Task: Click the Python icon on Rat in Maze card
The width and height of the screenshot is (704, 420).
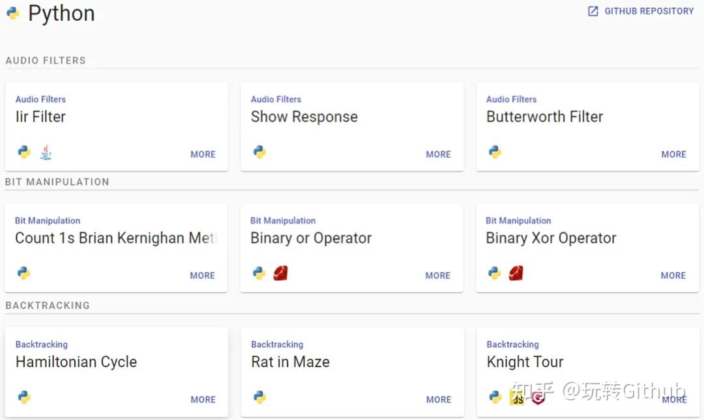Action: click(x=259, y=397)
